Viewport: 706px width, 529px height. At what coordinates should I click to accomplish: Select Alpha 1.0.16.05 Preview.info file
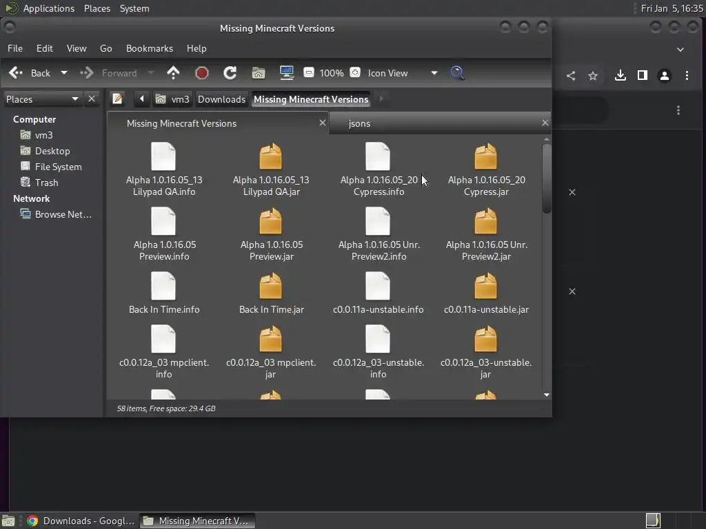click(164, 234)
